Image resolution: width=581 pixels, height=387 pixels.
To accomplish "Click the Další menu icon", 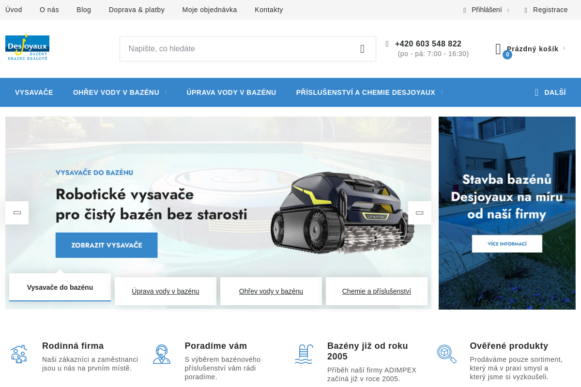I will 536,92.
